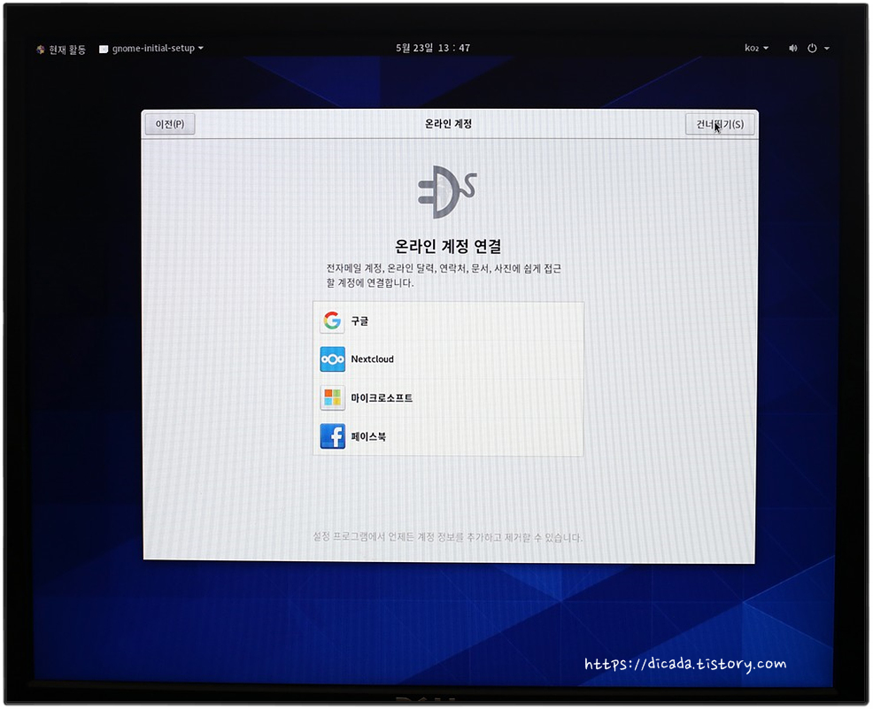The width and height of the screenshot is (873, 709).
Task: Select the 페이스북 account label
Action: point(368,437)
